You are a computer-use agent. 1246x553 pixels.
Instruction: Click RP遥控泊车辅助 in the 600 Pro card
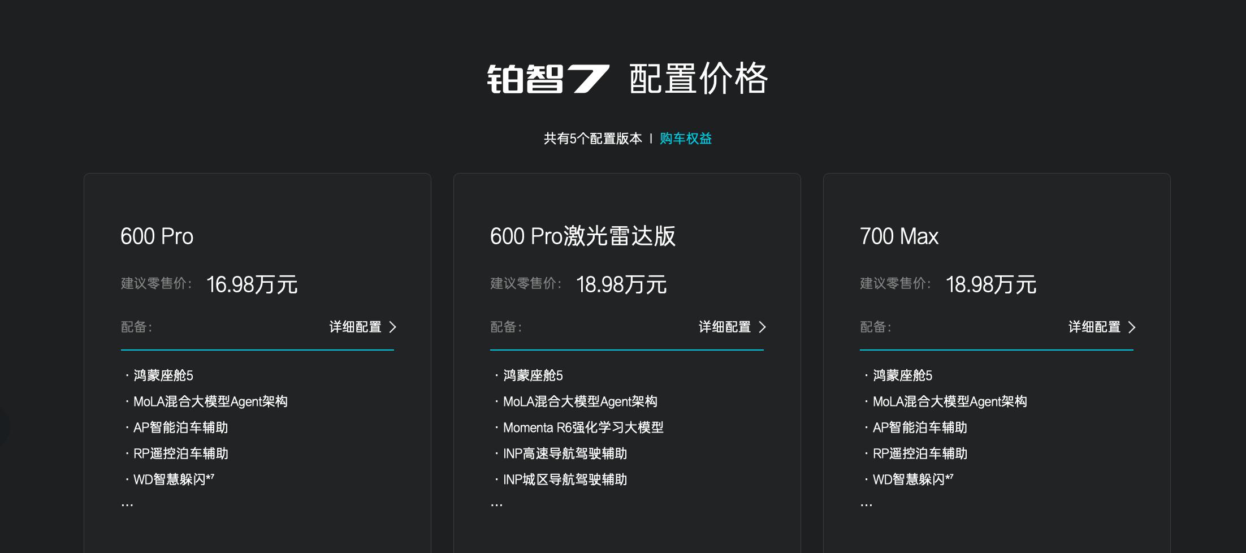coord(181,453)
